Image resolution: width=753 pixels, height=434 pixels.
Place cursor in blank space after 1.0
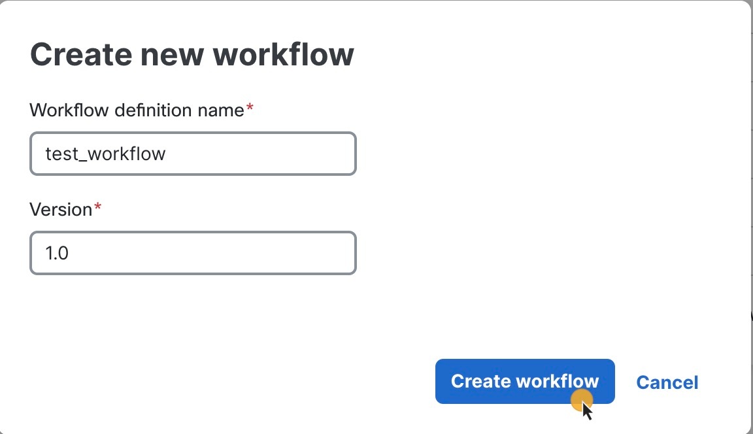(211, 253)
